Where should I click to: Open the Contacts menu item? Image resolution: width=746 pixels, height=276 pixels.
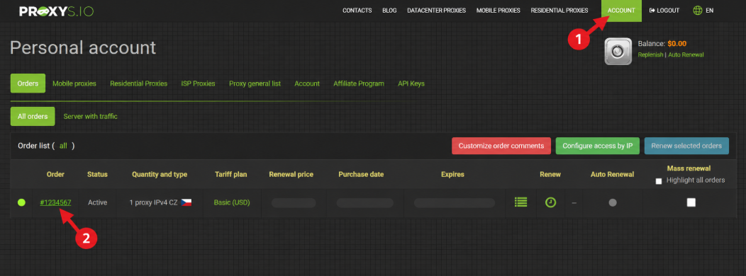pos(357,11)
